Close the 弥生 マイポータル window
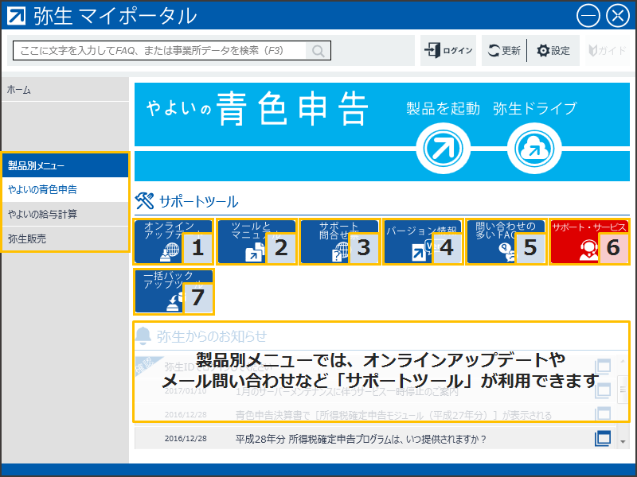Viewport: 637px width, 477px height. coord(618,15)
